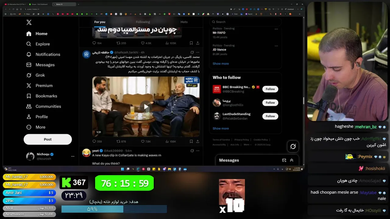
Task: Click the Search input field
Action: tap(245, 22)
